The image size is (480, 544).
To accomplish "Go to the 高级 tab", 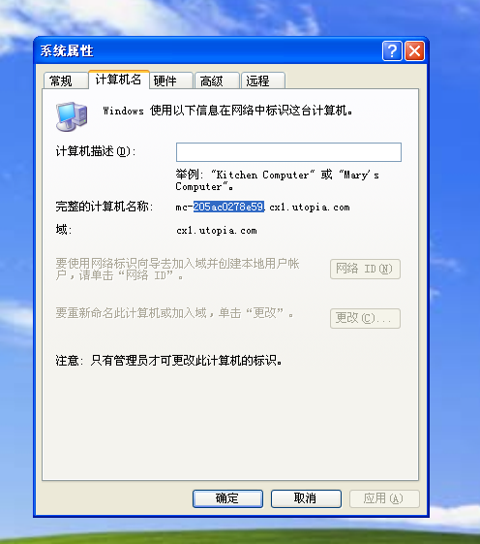I will (x=217, y=80).
